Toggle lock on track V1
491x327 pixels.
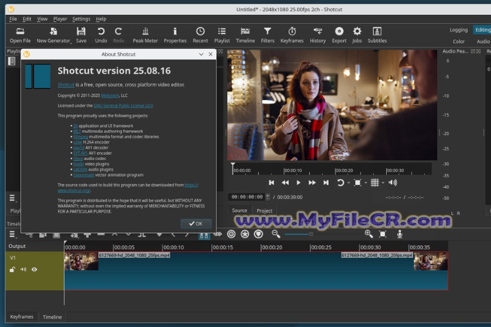coord(12,269)
